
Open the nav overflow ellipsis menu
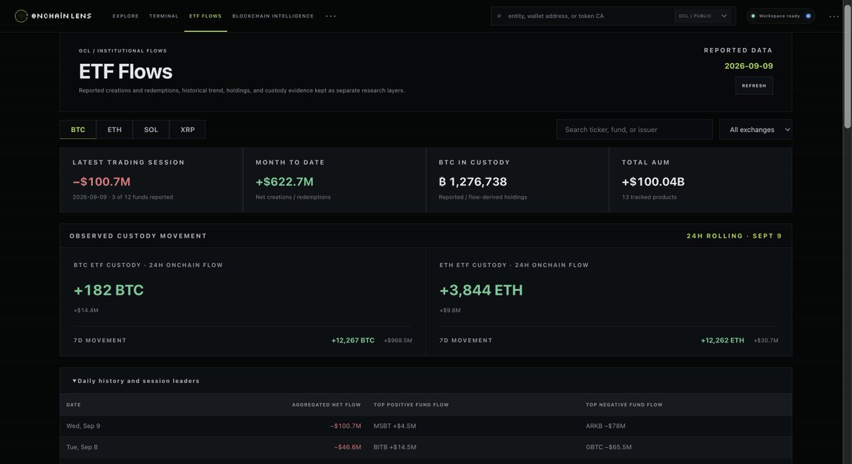click(x=331, y=16)
